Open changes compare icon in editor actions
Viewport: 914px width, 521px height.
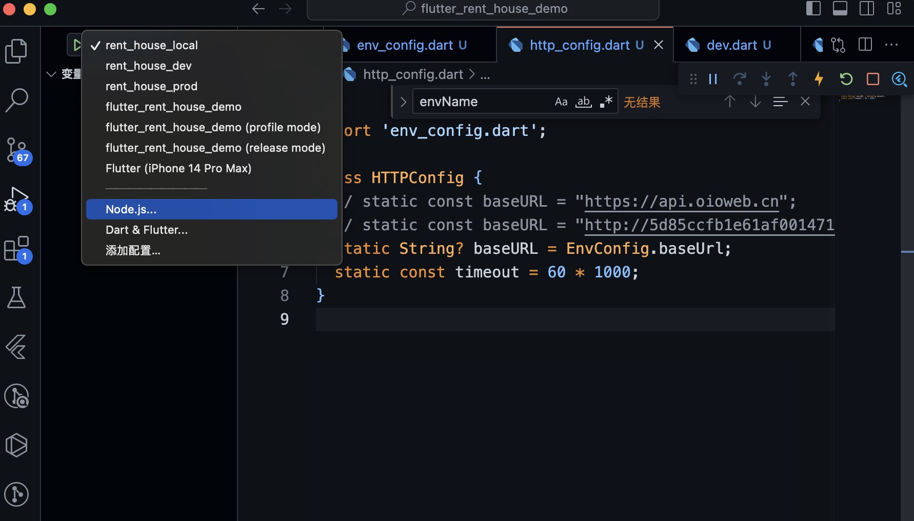[838, 45]
